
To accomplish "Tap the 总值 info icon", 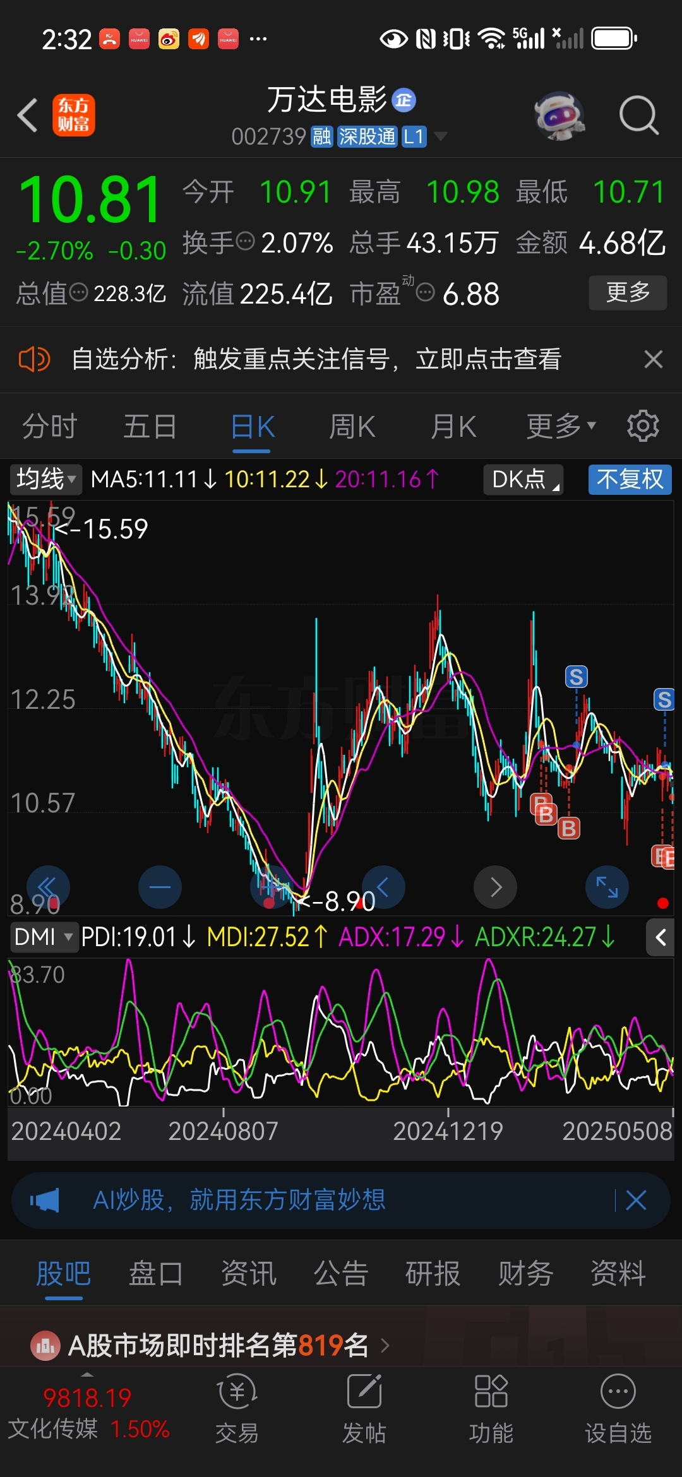I will (x=78, y=293).
